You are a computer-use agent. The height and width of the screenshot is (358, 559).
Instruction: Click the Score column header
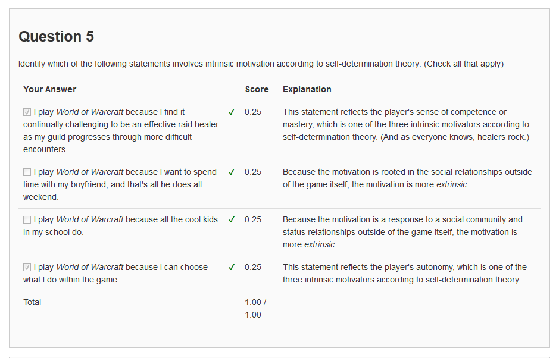tap(257, 89)
